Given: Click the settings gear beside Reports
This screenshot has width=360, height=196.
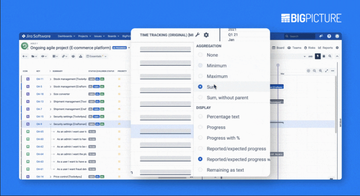Looking at the screenshot, I should [x=337, y=48].
